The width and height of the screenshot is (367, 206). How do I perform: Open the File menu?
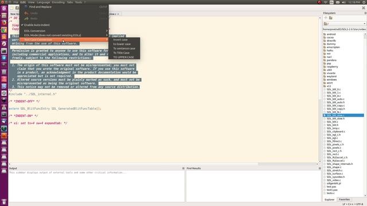point(15,2)
